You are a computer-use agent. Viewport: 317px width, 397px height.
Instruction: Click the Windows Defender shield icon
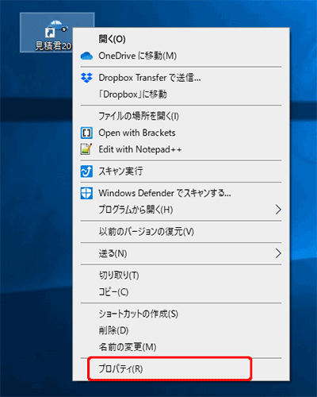(x=86, y=193)
